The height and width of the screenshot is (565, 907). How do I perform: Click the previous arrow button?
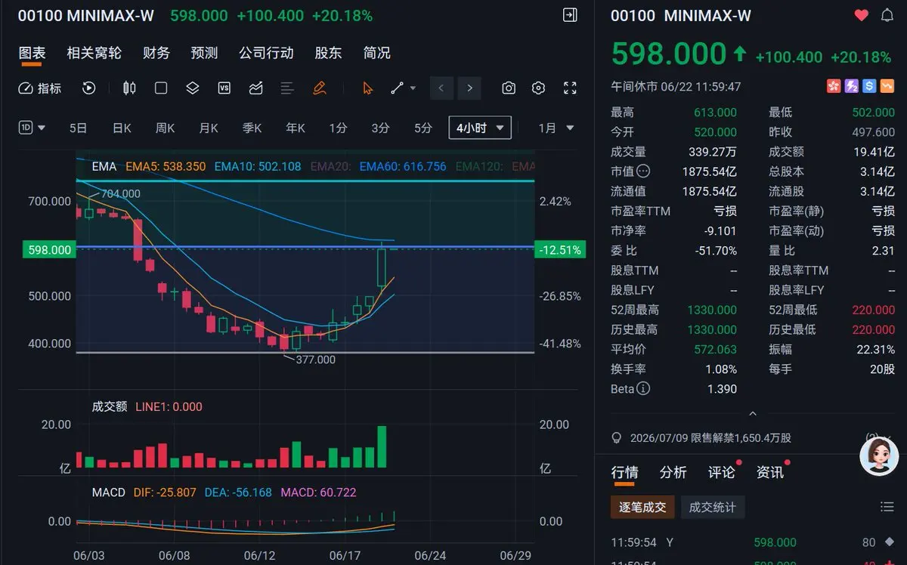click(441, 88)
